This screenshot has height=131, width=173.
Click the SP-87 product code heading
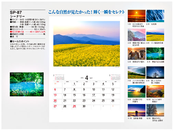pyautogui.click(x=16, y=12)
